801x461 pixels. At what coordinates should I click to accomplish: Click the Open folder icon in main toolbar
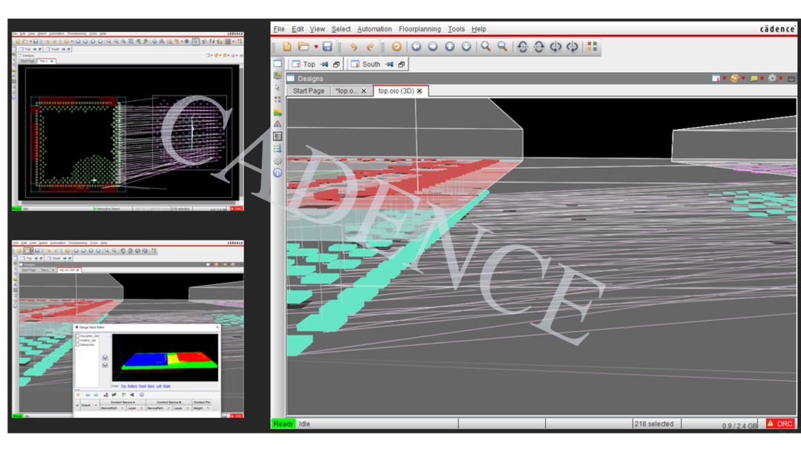303,47
